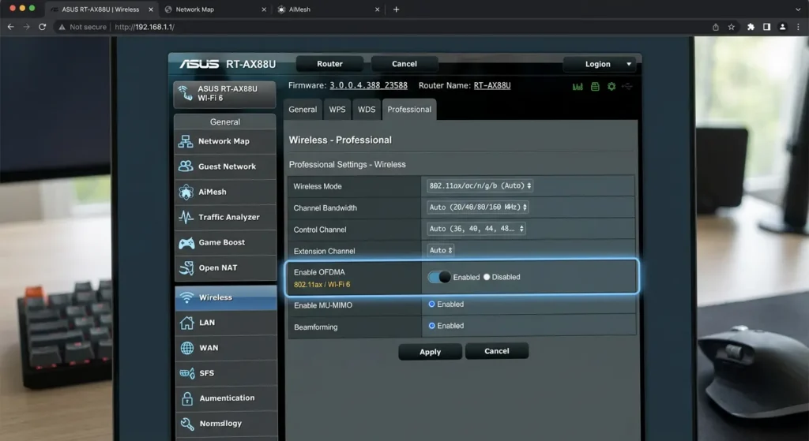Open the Network Map sidebar icon
The image size is (809, 441).
pos(186,141)
